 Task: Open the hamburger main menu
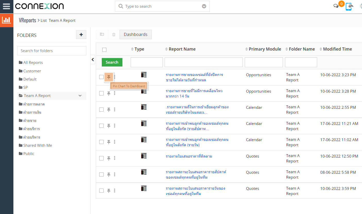pyautogui.click(x=6, y=6)
